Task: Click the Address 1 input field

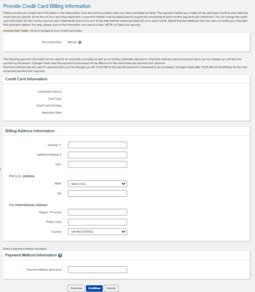Action: (98, 145)
